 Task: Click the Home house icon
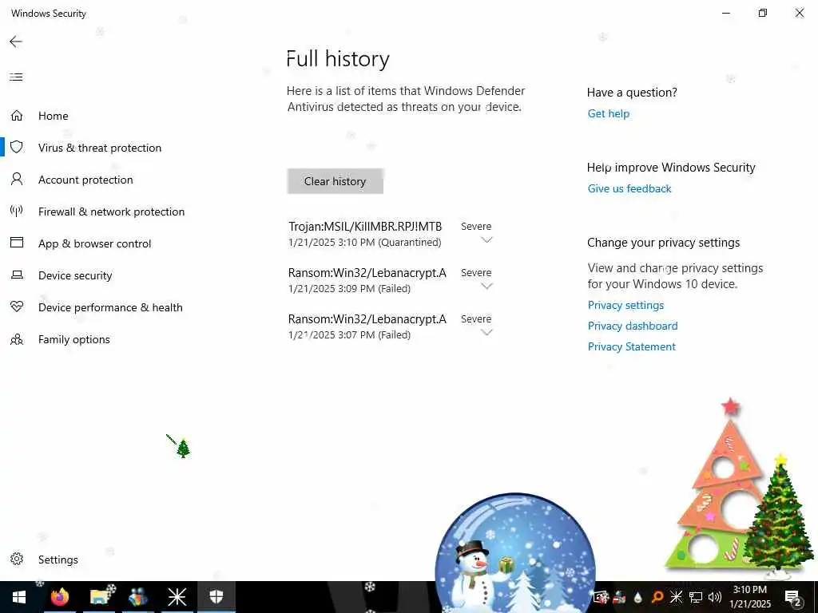click(x=17, y=115)
